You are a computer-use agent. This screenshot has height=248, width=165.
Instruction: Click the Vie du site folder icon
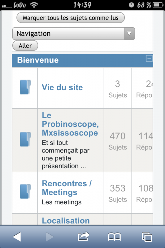tap(25, 87)
